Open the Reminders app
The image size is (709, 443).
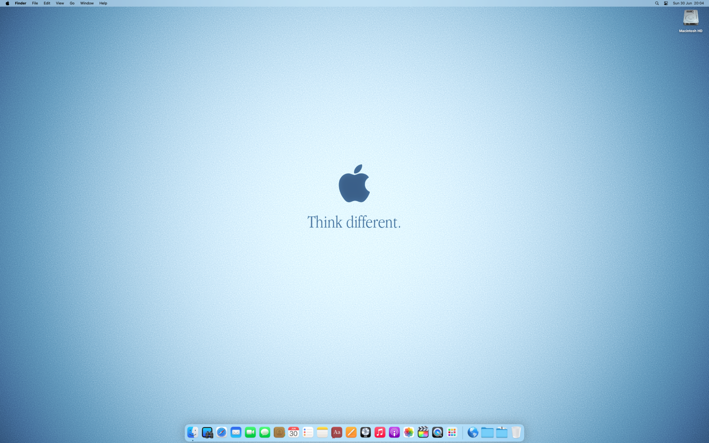pos(308,432)
